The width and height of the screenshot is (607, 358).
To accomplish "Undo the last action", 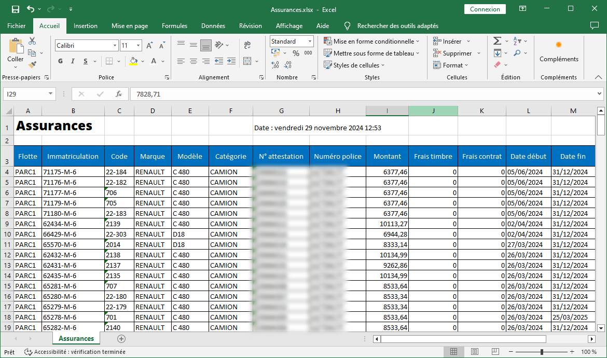I will 31,9.
